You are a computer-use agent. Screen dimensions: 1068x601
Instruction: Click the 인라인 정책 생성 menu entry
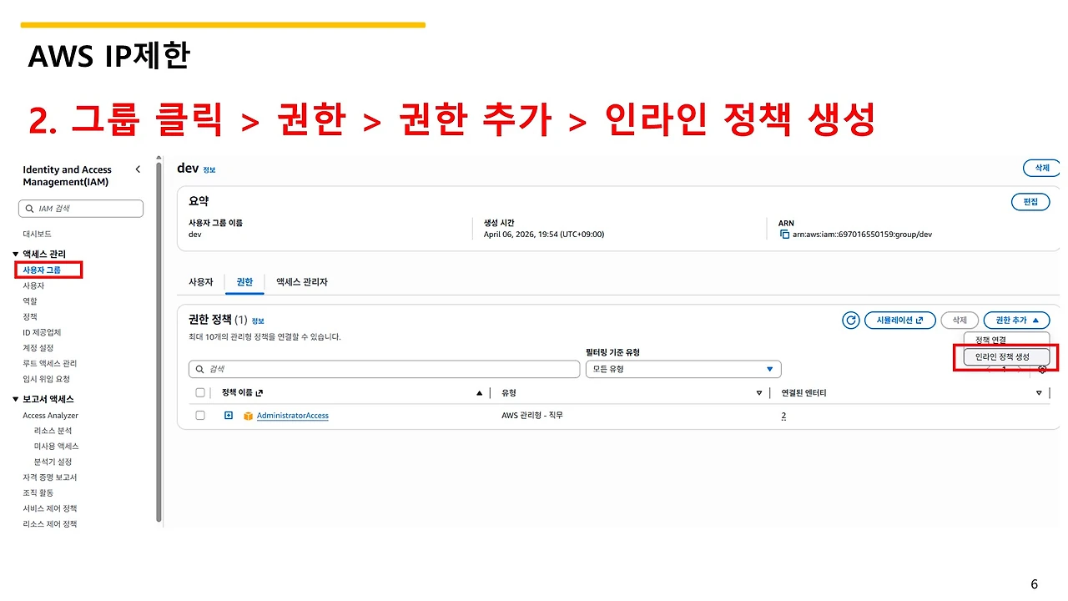point(1005,356)
